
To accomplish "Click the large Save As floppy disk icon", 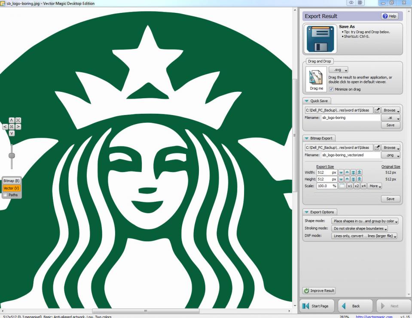I will coord(320,39).
